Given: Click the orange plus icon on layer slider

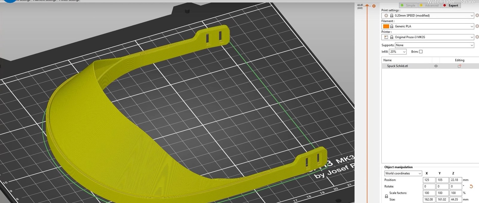Looking at the screenshot, I should 374,6.
